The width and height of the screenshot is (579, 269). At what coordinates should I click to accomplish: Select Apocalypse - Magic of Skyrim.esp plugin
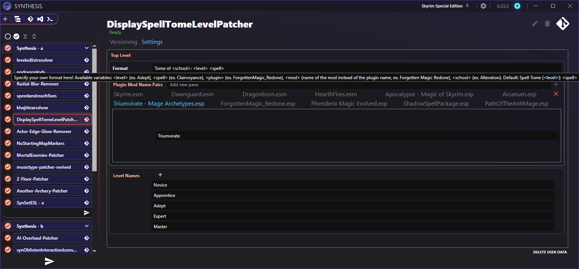point(430,94)
